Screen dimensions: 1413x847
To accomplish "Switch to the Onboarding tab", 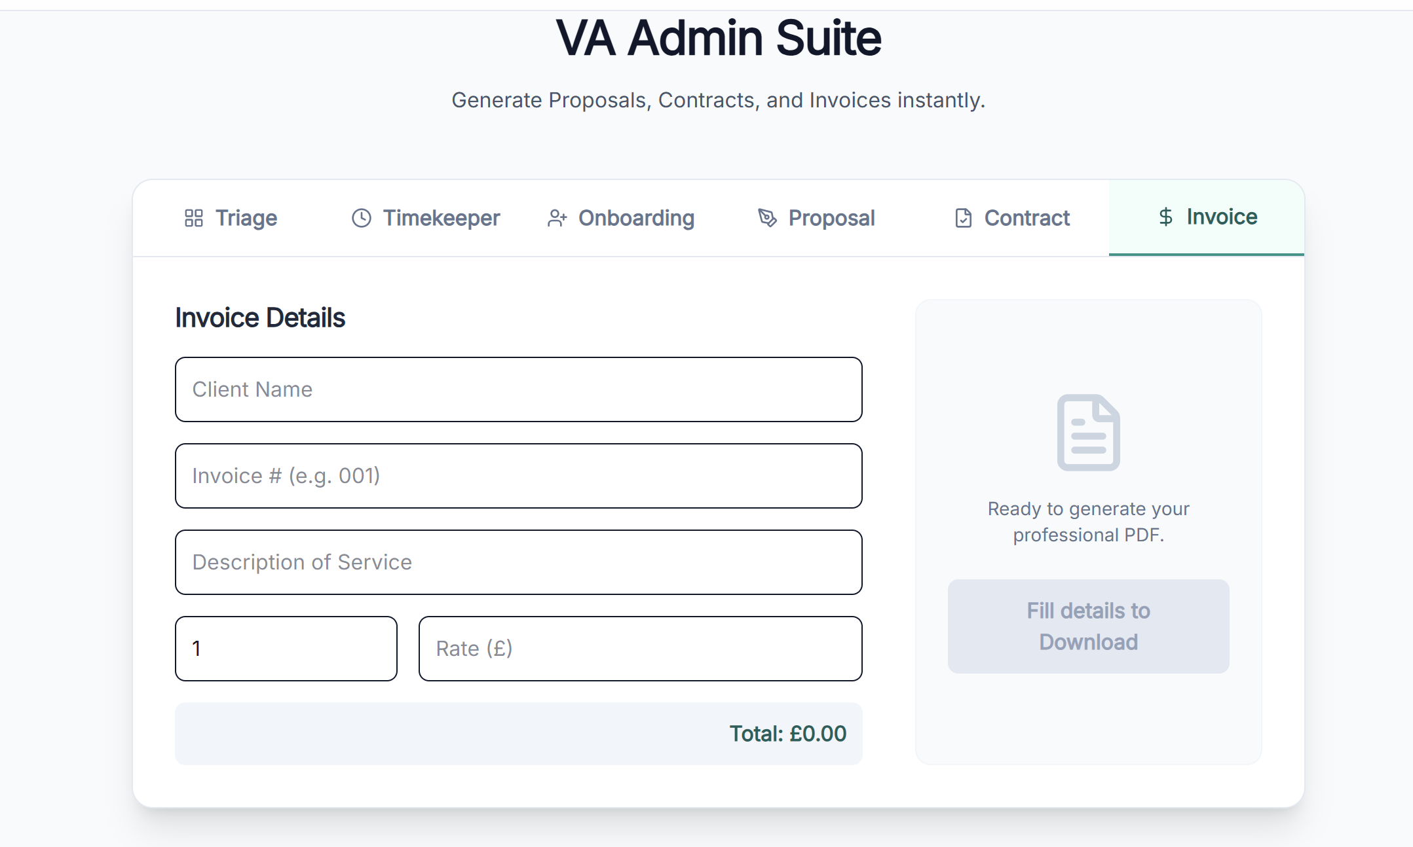I will (x=620, y=218).
